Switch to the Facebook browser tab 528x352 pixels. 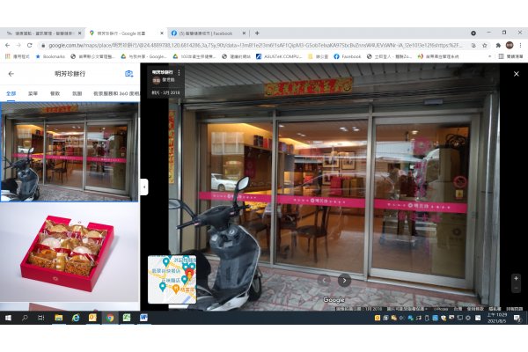click(205, 33)
